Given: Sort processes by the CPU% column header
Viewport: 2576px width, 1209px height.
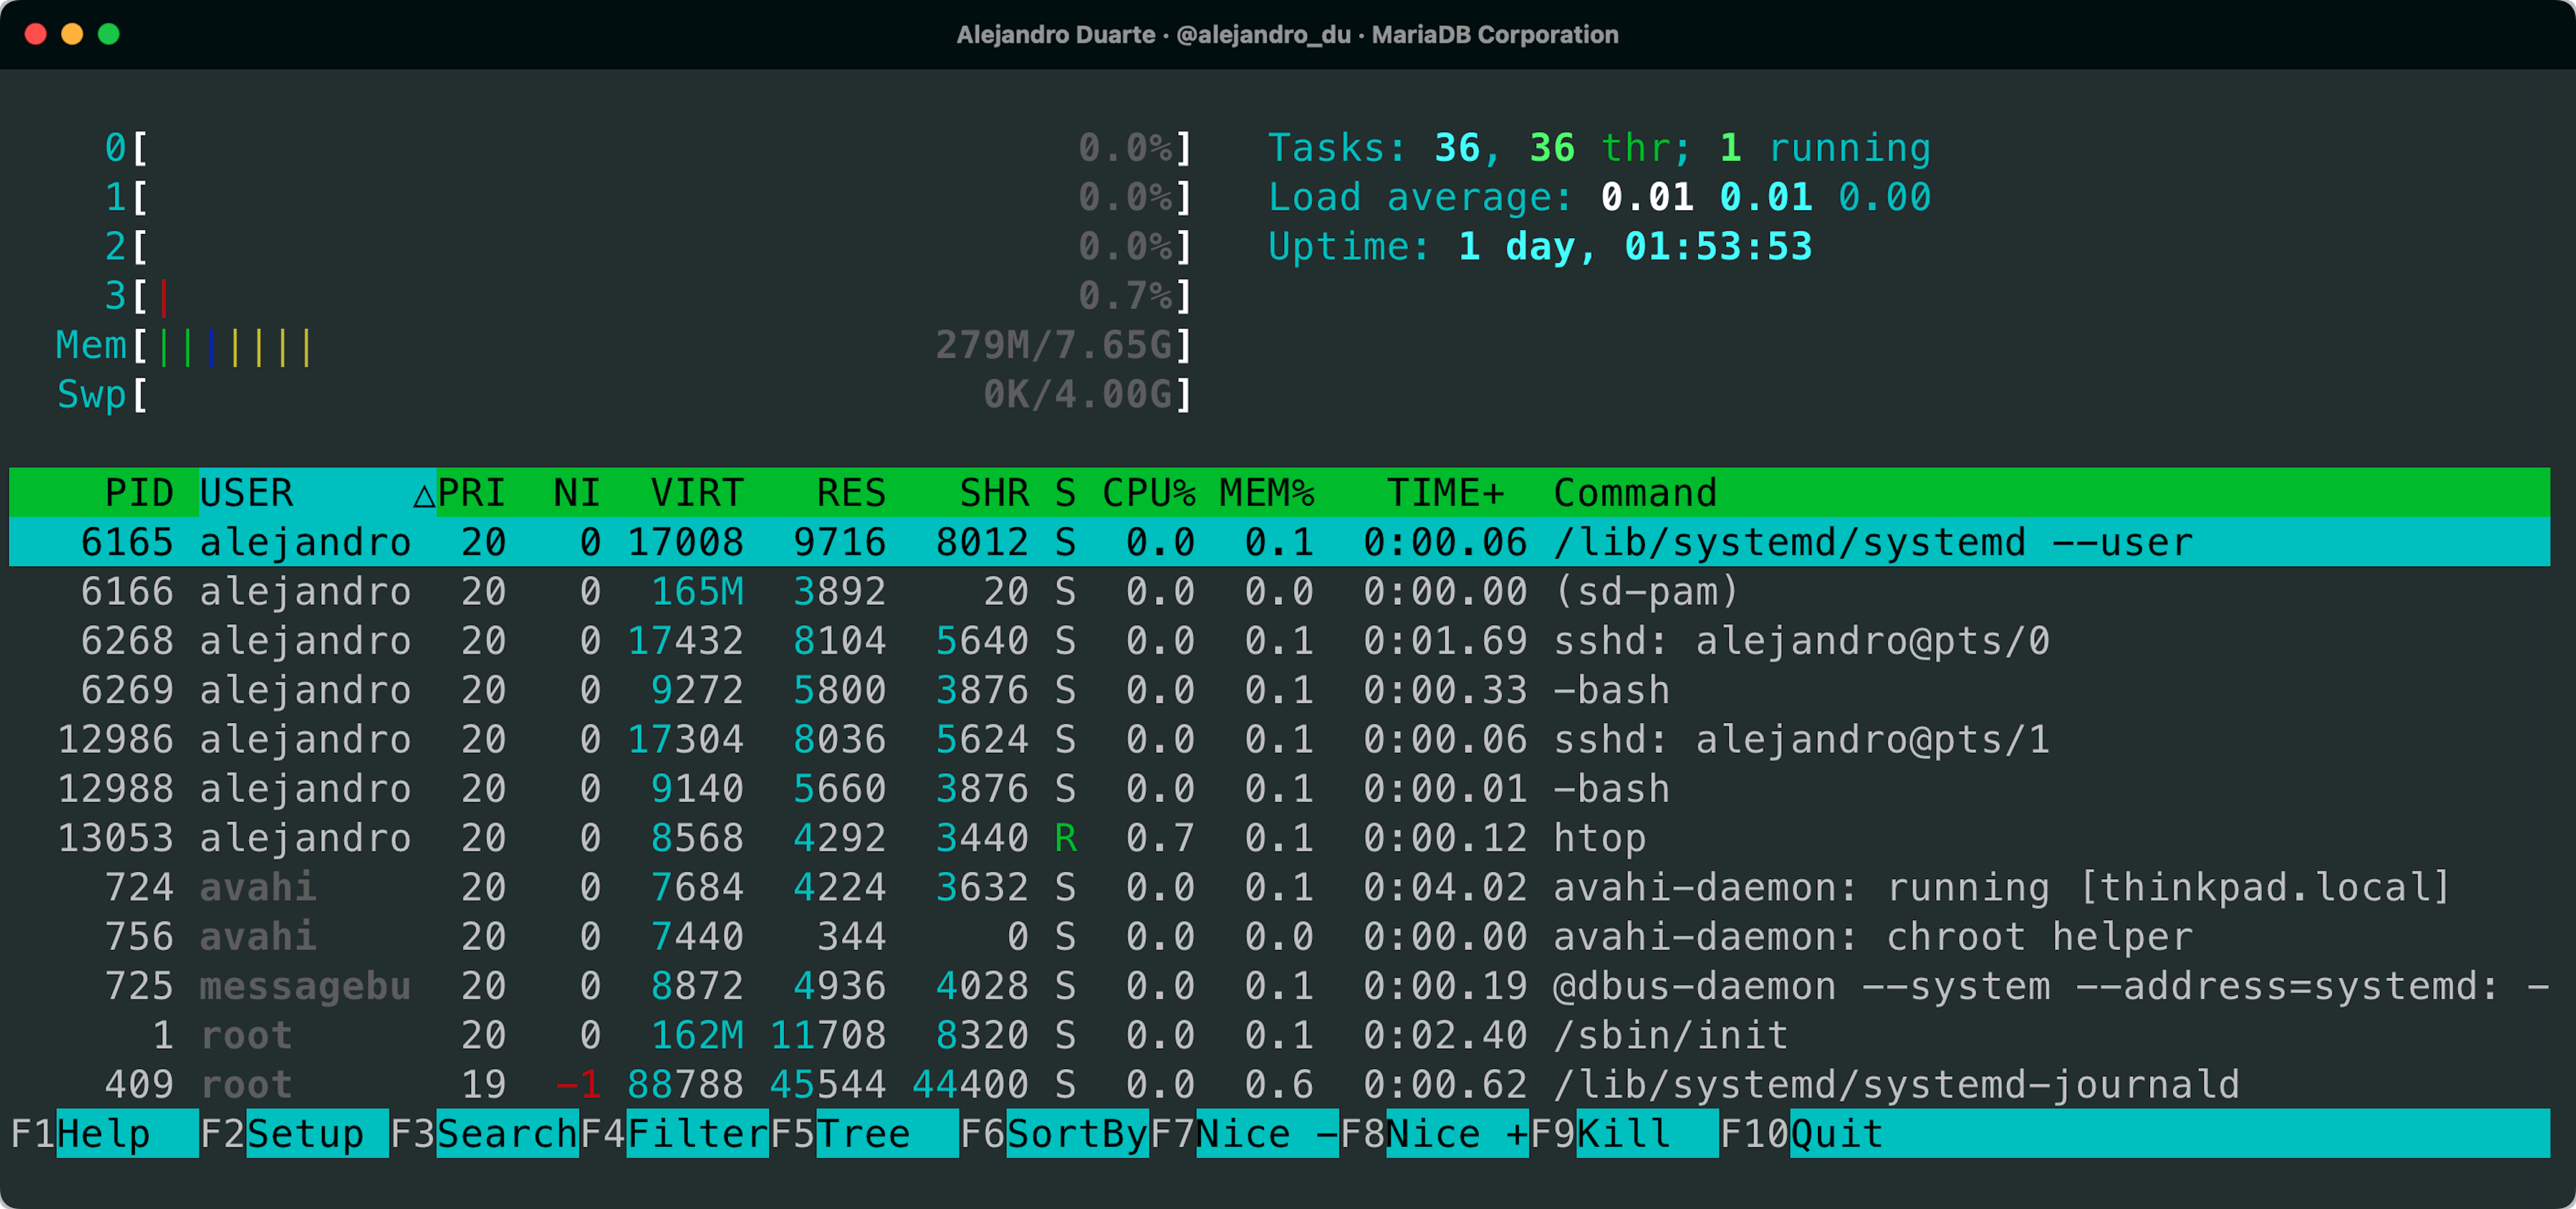Looking at the screenshot, I should coord(1148,494).
